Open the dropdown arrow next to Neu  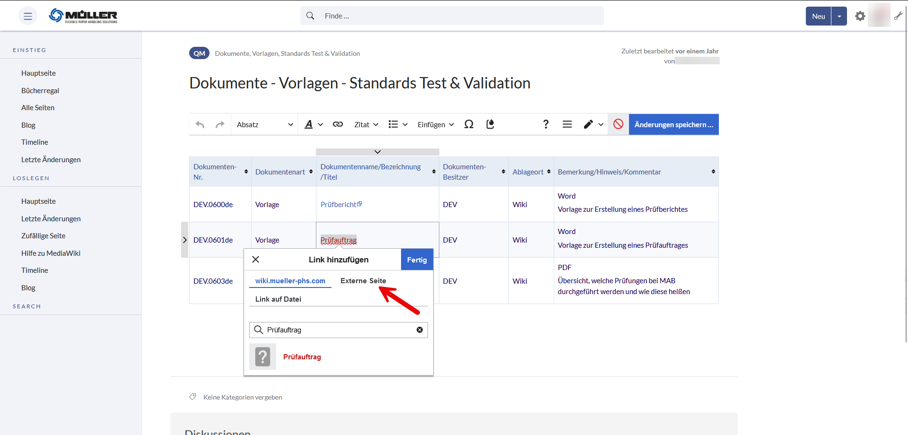(839, 16)
